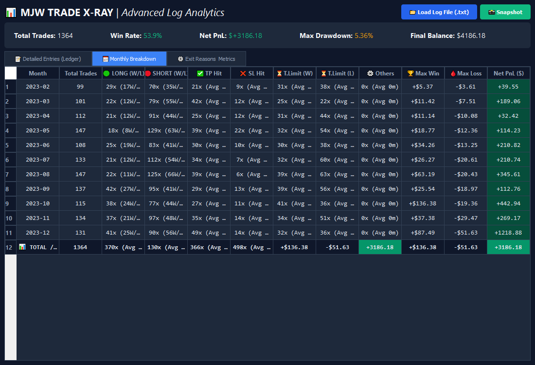This screenshot has height=365, width=535.
Task: Click the -$29.47 Max Loss cell
Action: click(466, 218)
